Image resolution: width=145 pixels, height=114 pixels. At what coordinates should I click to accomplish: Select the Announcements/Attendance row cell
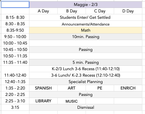(86, 24)
